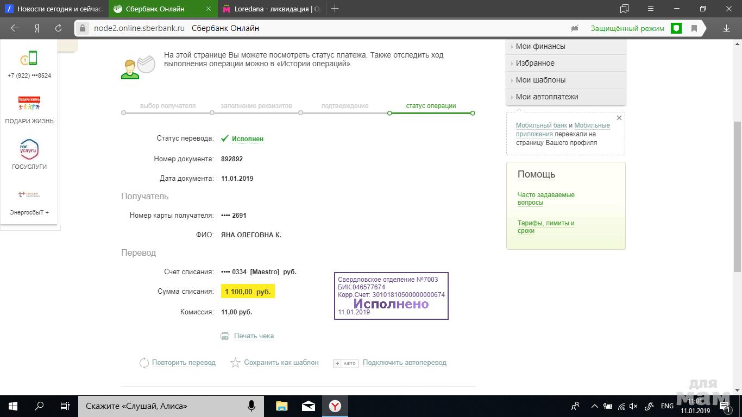Click the Алиса voice search field
742x417 pixels.
[163, 406]
